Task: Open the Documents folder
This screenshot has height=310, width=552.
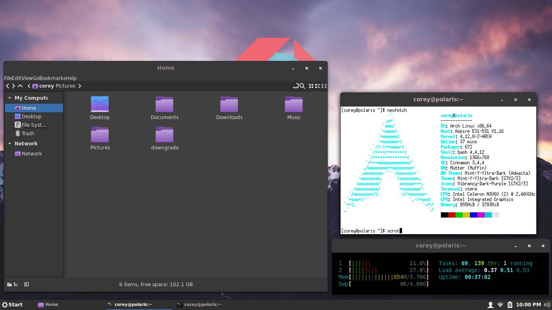Action: (x=164, y=108)
